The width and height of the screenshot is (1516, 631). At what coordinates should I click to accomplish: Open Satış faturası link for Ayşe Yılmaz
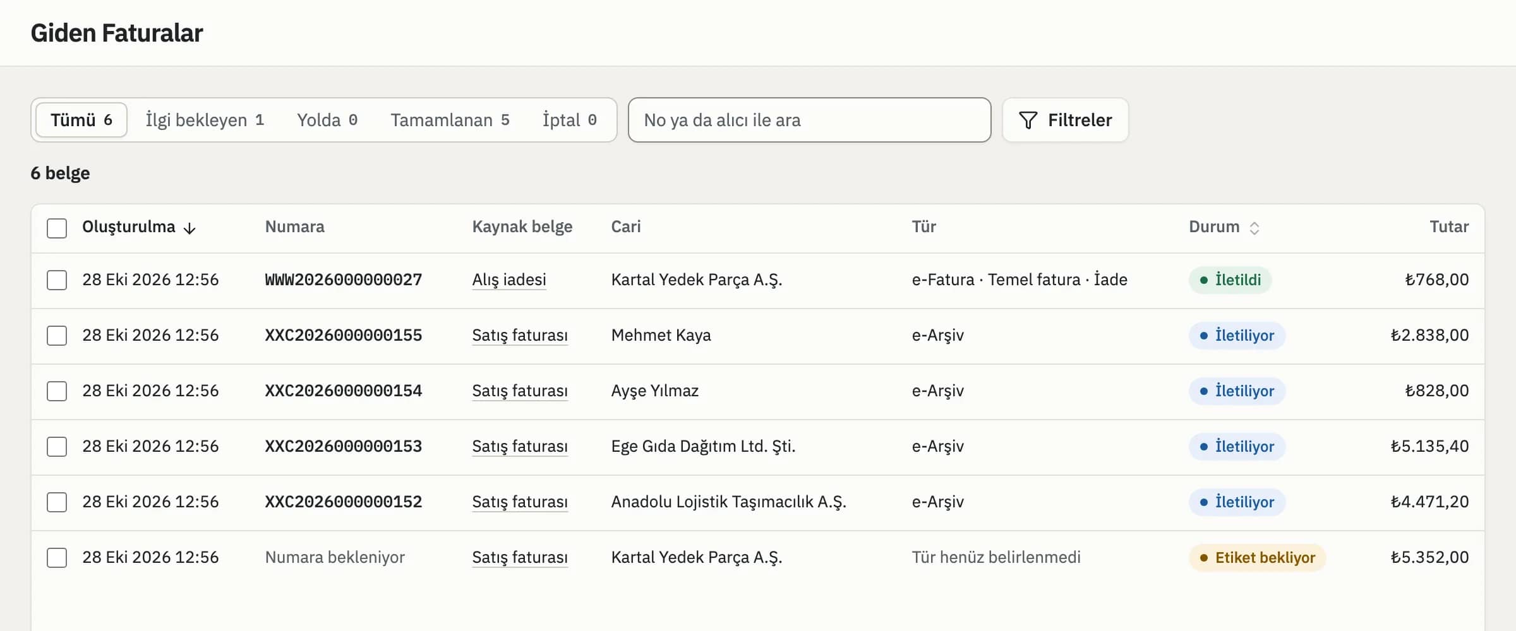pos(520,391)
